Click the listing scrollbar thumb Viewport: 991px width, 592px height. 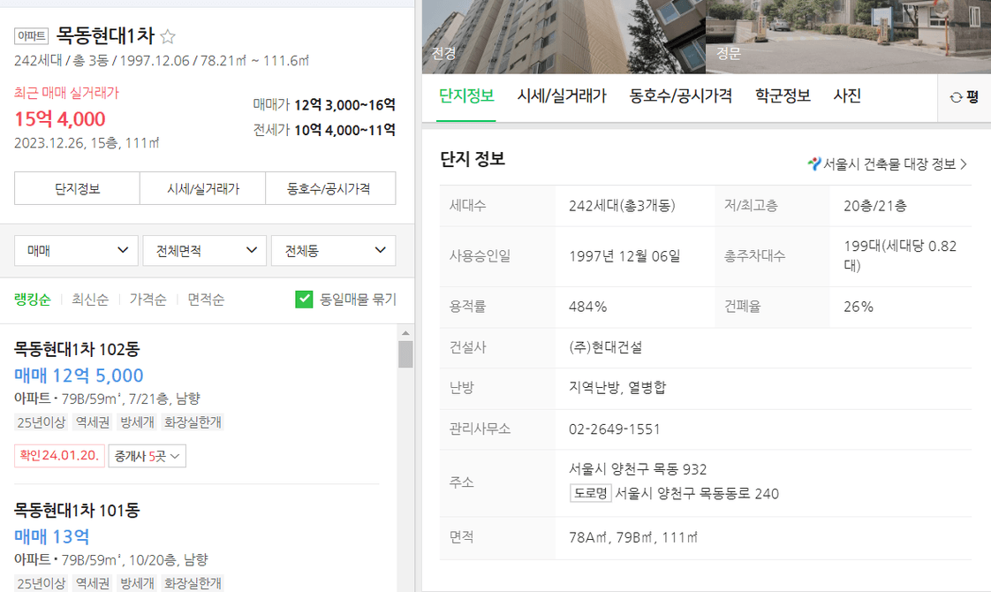405,354
